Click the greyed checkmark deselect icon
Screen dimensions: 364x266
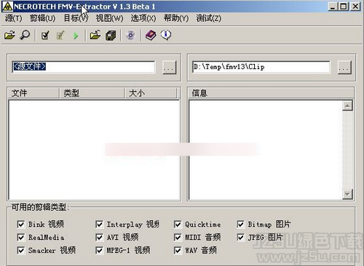(x=60, y=36)
